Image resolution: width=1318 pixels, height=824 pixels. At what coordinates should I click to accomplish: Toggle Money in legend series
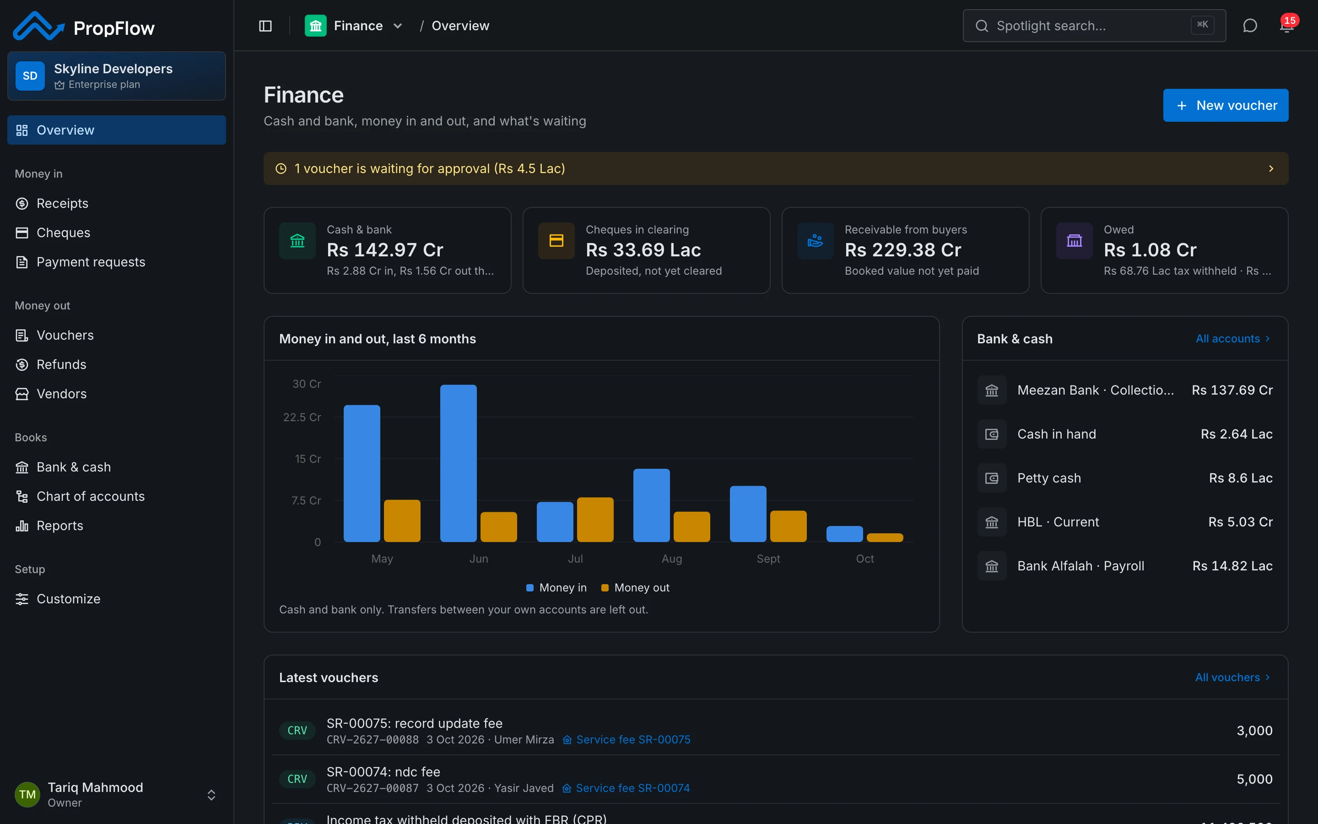click(x=556, y=587)
